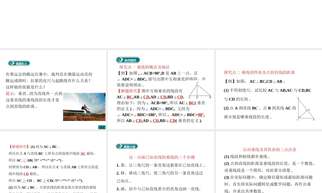Click the line 与 CD 的长短
Screen dimensions: 322x193
(x=237, y=99)
